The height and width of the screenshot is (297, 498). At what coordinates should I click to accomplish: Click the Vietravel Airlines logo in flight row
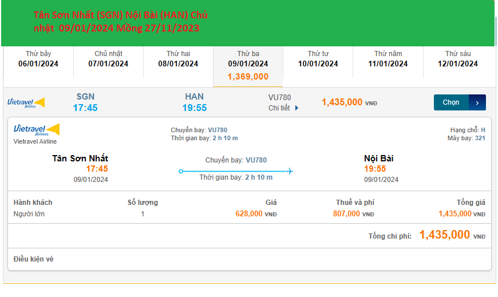pos(26,102)
